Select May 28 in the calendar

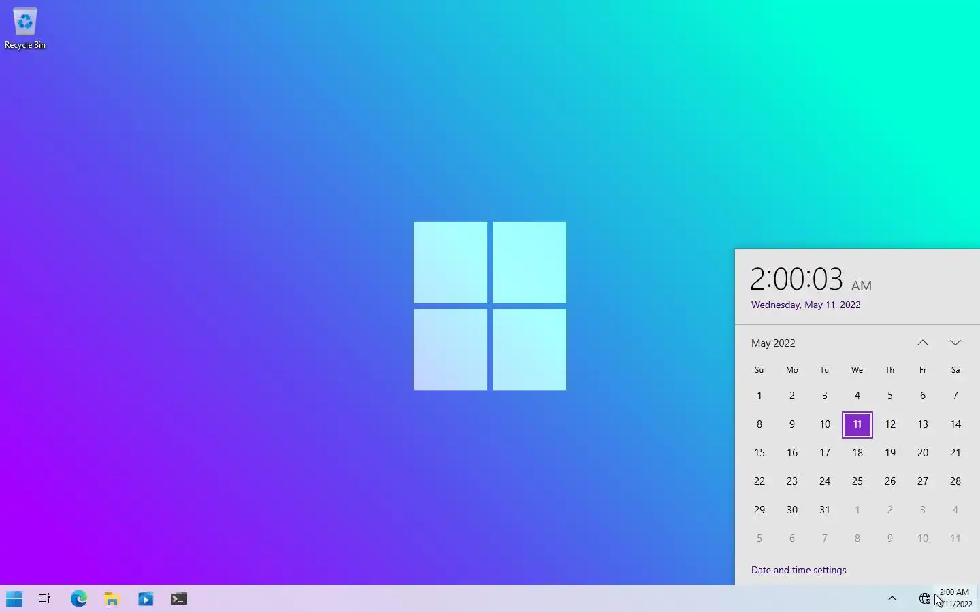click(x=955, y=481)
